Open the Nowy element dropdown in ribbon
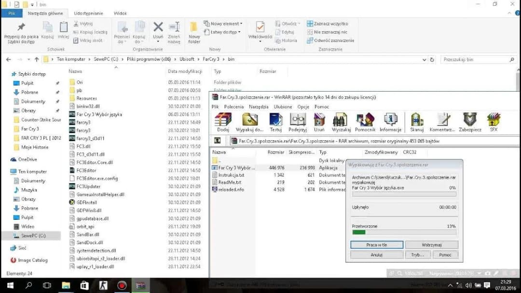 (x=226, y=24)
